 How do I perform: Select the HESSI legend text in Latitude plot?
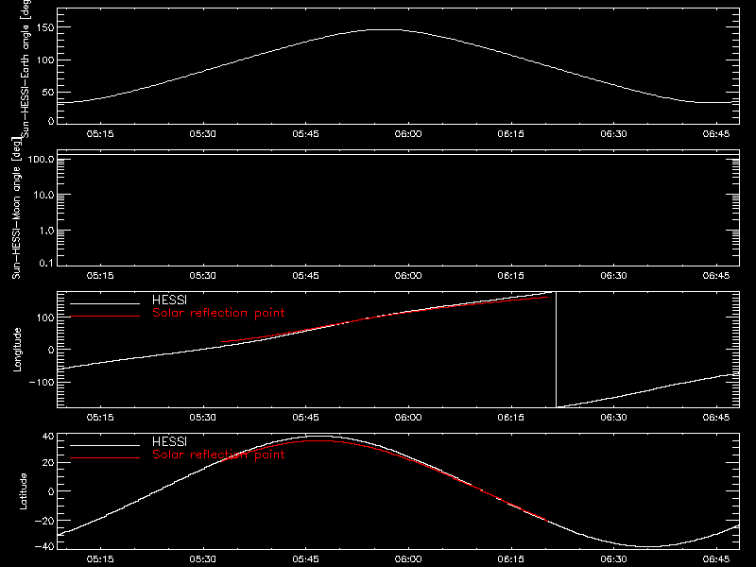pyautogui.click(x=169, y=441)
